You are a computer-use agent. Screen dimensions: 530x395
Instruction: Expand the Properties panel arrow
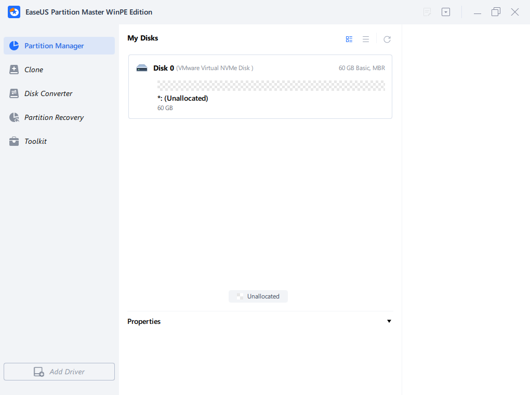389,321
